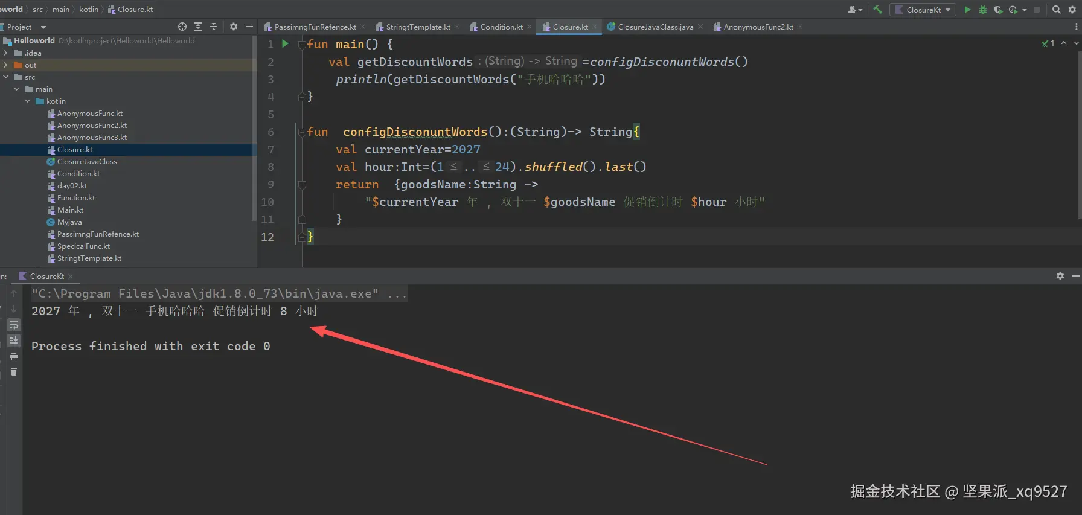The height and width of the screenshot is (515, 1082).
Task: Open Main.kt in Project tree
Action: tap(70, 210)
